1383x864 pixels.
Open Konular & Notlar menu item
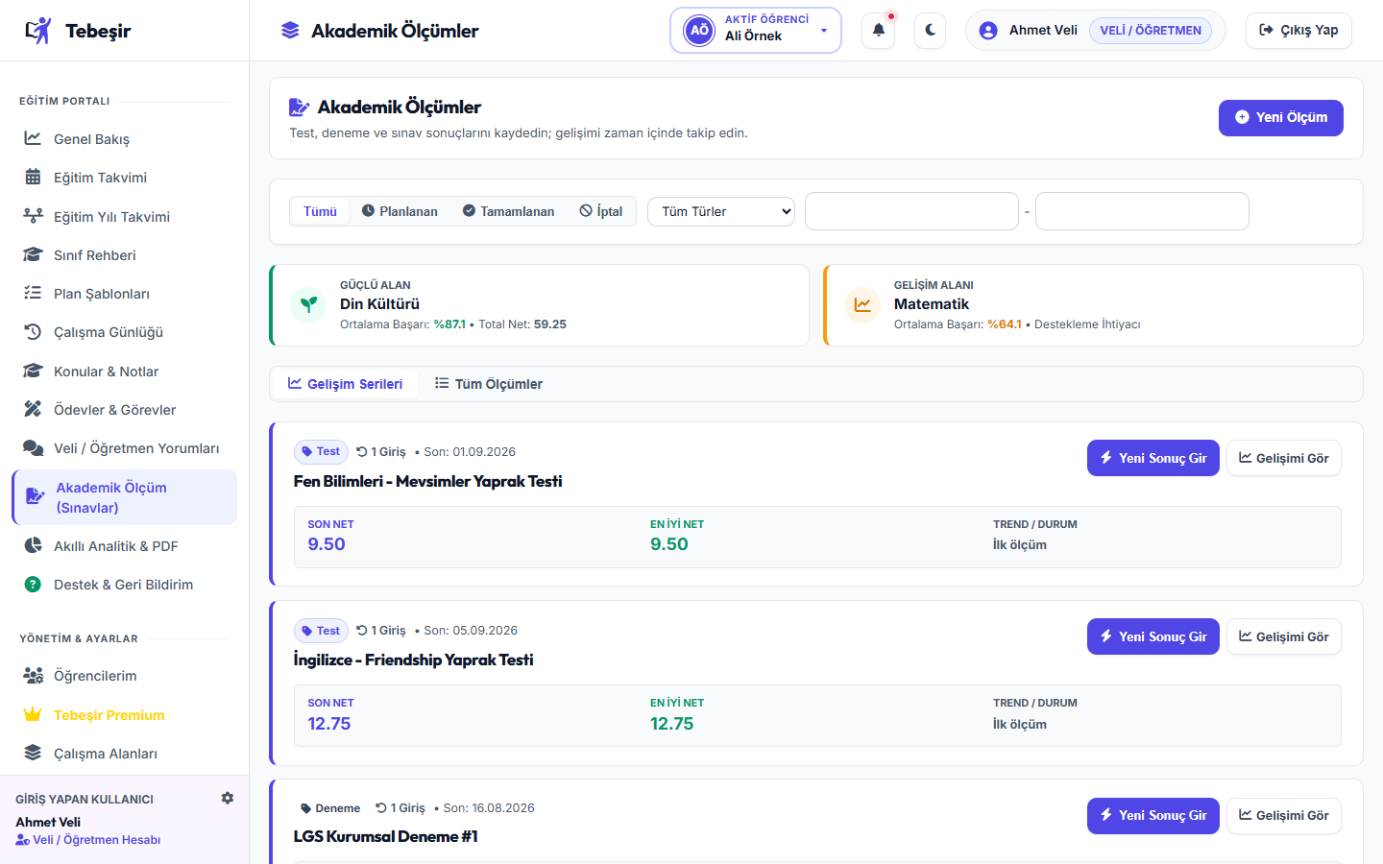125,371
